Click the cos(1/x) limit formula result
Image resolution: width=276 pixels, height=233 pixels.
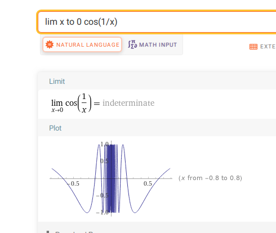coord(72,103)
